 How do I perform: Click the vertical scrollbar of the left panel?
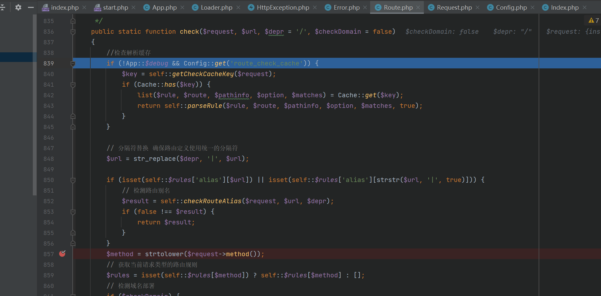35,105
